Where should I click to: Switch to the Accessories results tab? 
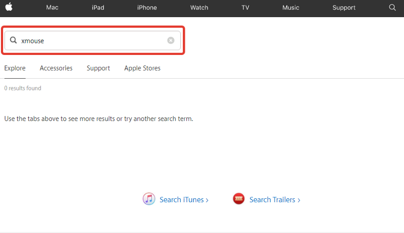click(x=56, y=68)
